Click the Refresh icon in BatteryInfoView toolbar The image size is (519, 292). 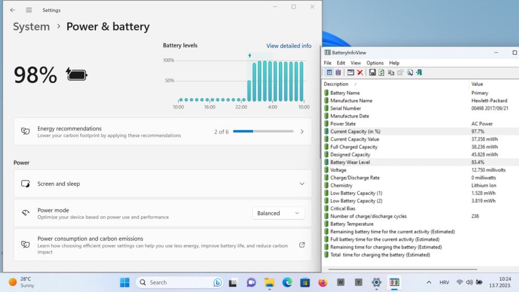pyautogui.click(x=381, y=72)
